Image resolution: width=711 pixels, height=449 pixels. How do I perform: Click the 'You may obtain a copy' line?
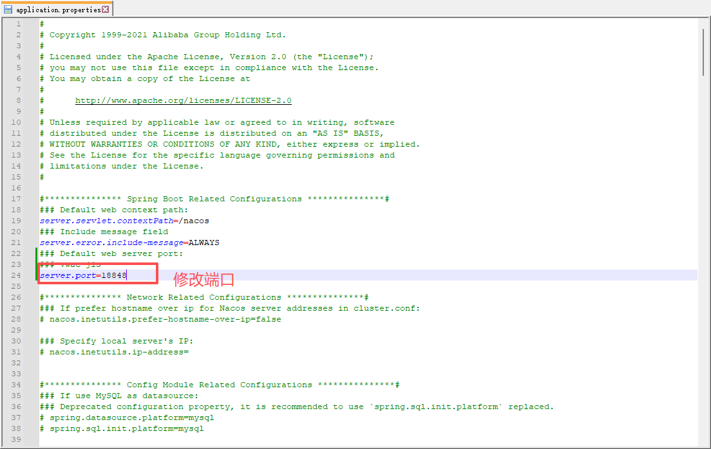(145, 79)
